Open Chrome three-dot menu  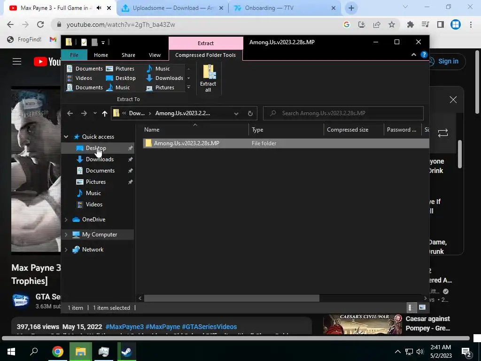(471, 24)
